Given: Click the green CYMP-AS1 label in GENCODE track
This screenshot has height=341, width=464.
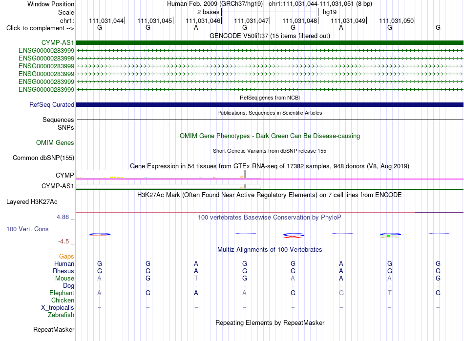Looking at the screenshot, I should coord(58,42).
